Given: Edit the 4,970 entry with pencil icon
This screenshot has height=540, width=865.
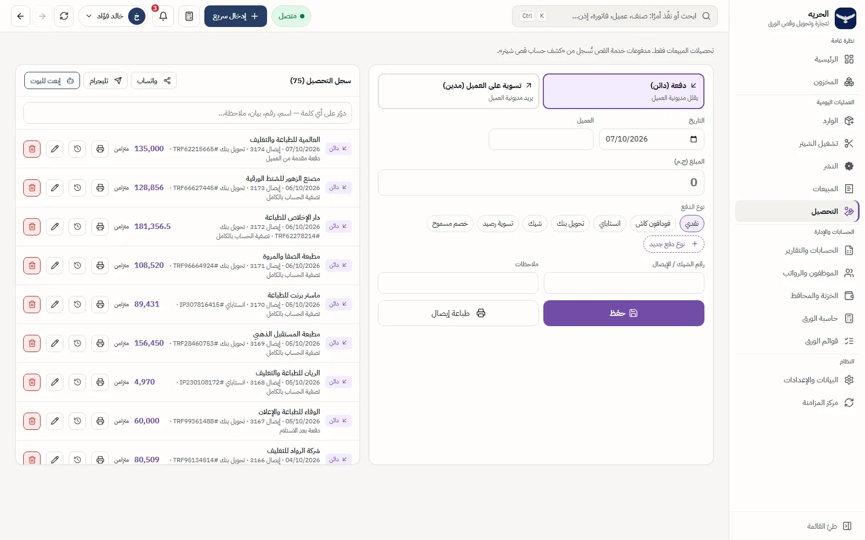Looking at the screenshot, I should pyautogui.click(x=55, y=382).
